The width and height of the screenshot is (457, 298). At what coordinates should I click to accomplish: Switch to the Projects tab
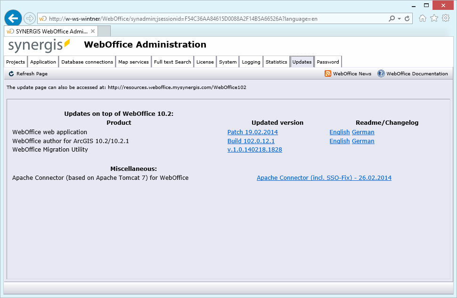16,62
